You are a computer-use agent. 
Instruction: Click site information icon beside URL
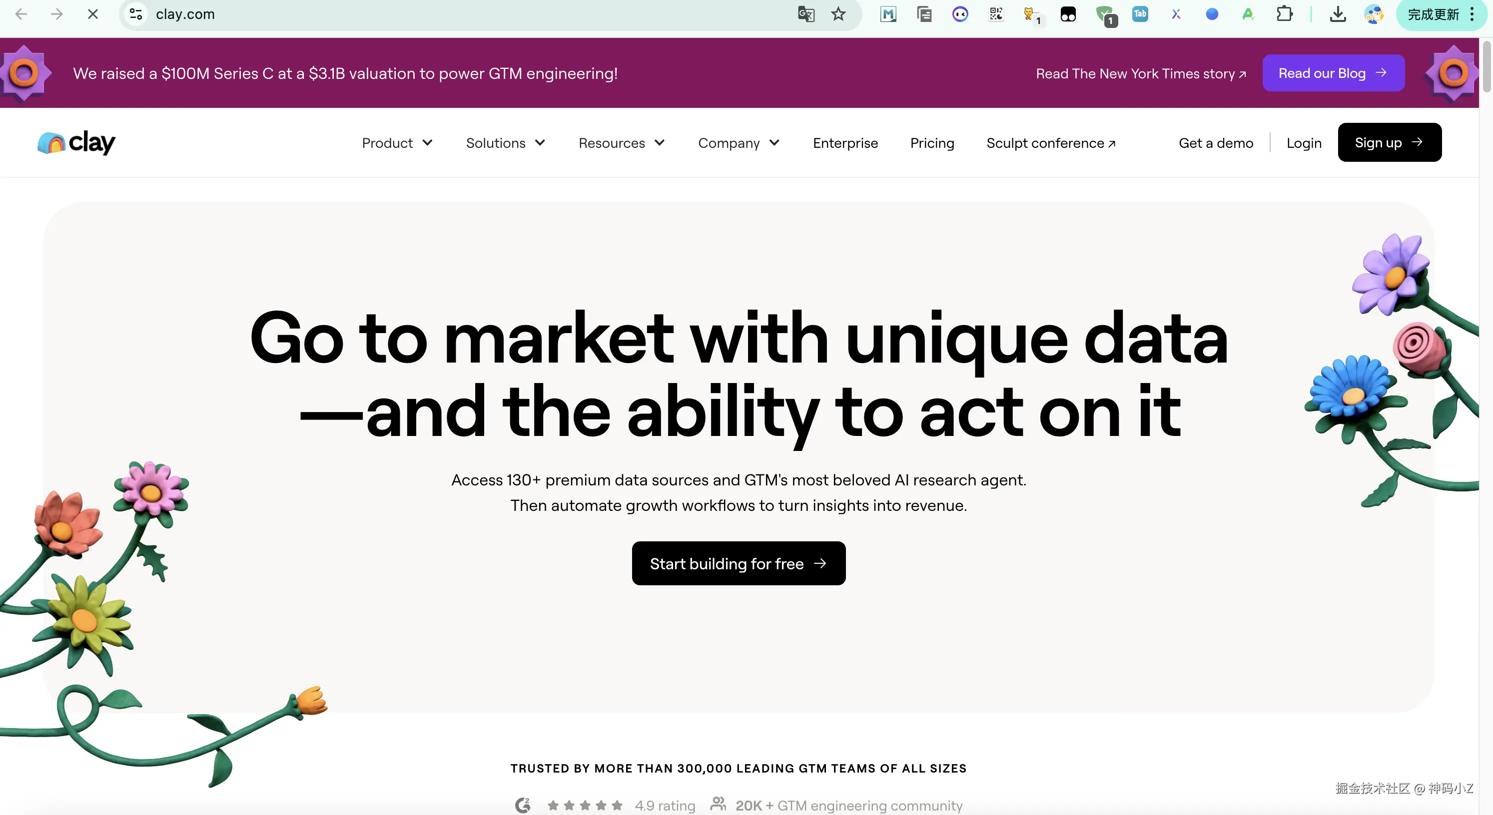pyautogui.click(x=136, y=14)
